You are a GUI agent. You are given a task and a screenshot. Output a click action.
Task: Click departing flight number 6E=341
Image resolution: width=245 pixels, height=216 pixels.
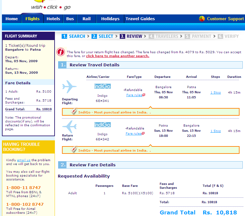(x=102, y=101)
